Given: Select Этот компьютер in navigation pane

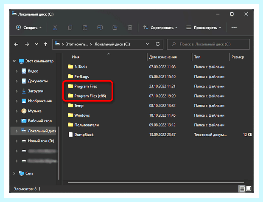Looking at the screenshot, I should pyautogui.click(x=39, y=61).
